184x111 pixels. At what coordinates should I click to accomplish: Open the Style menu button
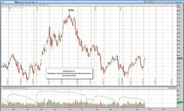pyautogui.click(x=155, y=2)
